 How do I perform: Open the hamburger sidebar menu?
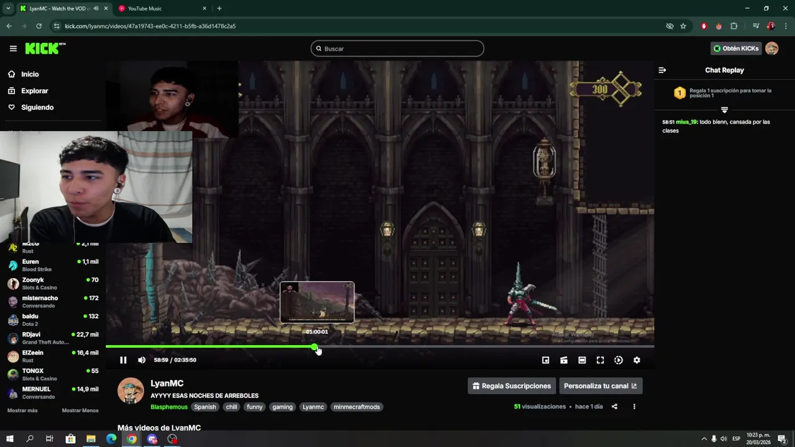tap(13, 48)
